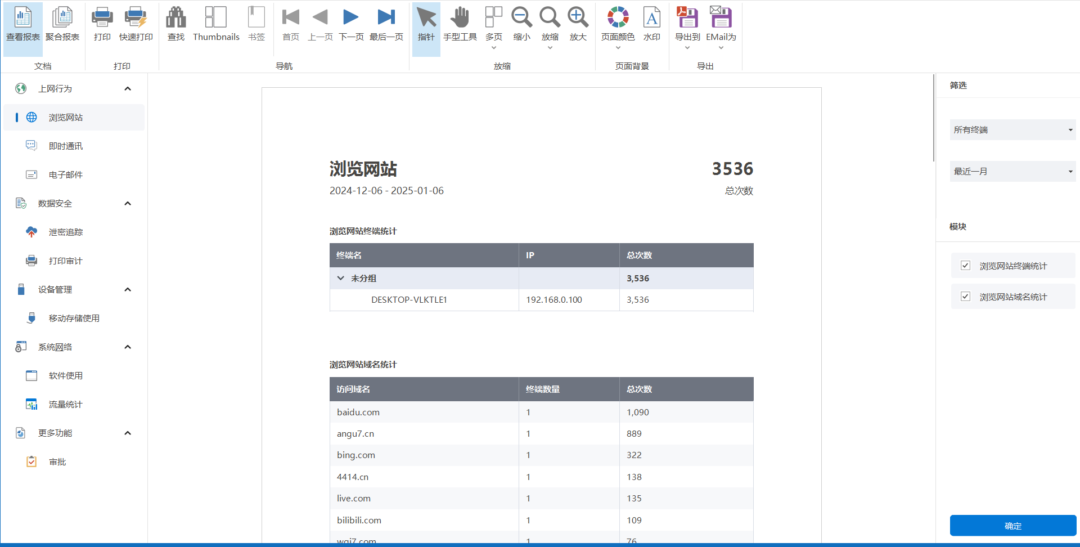Collapse the 未分组 group row
Image resolution: width=1080 pixels, height=547 pixels.
(340, 278)
